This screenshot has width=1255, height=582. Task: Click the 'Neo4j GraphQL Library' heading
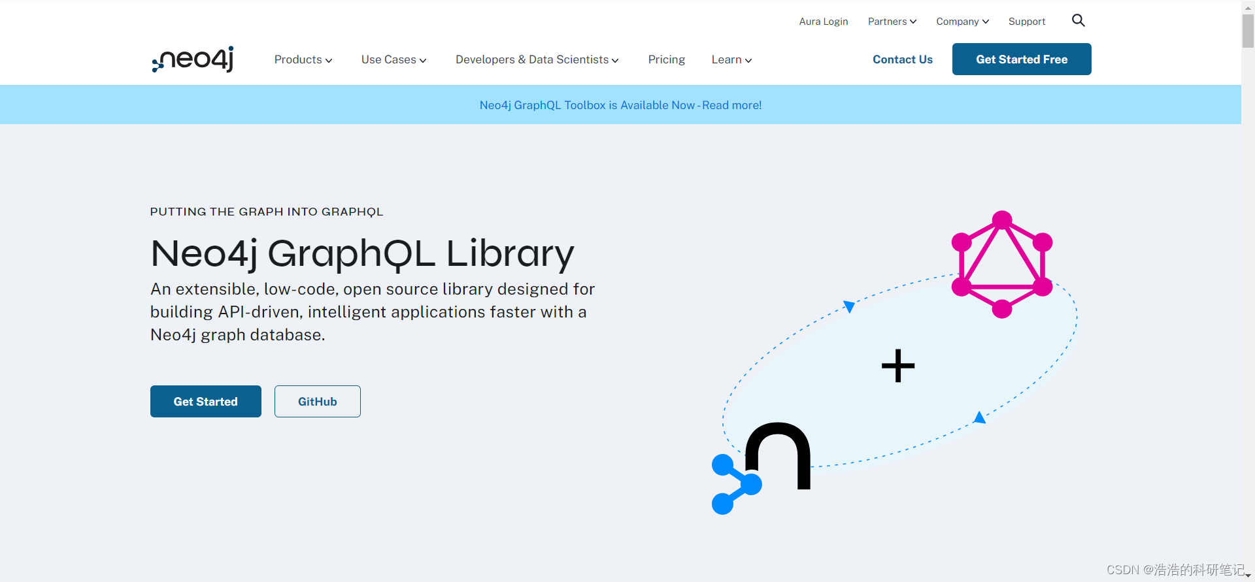pos(362,253)
